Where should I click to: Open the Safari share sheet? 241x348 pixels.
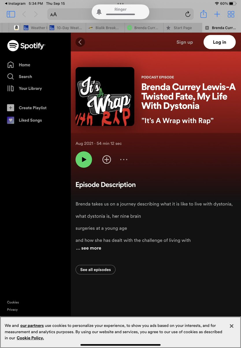[x=203, y=14]
